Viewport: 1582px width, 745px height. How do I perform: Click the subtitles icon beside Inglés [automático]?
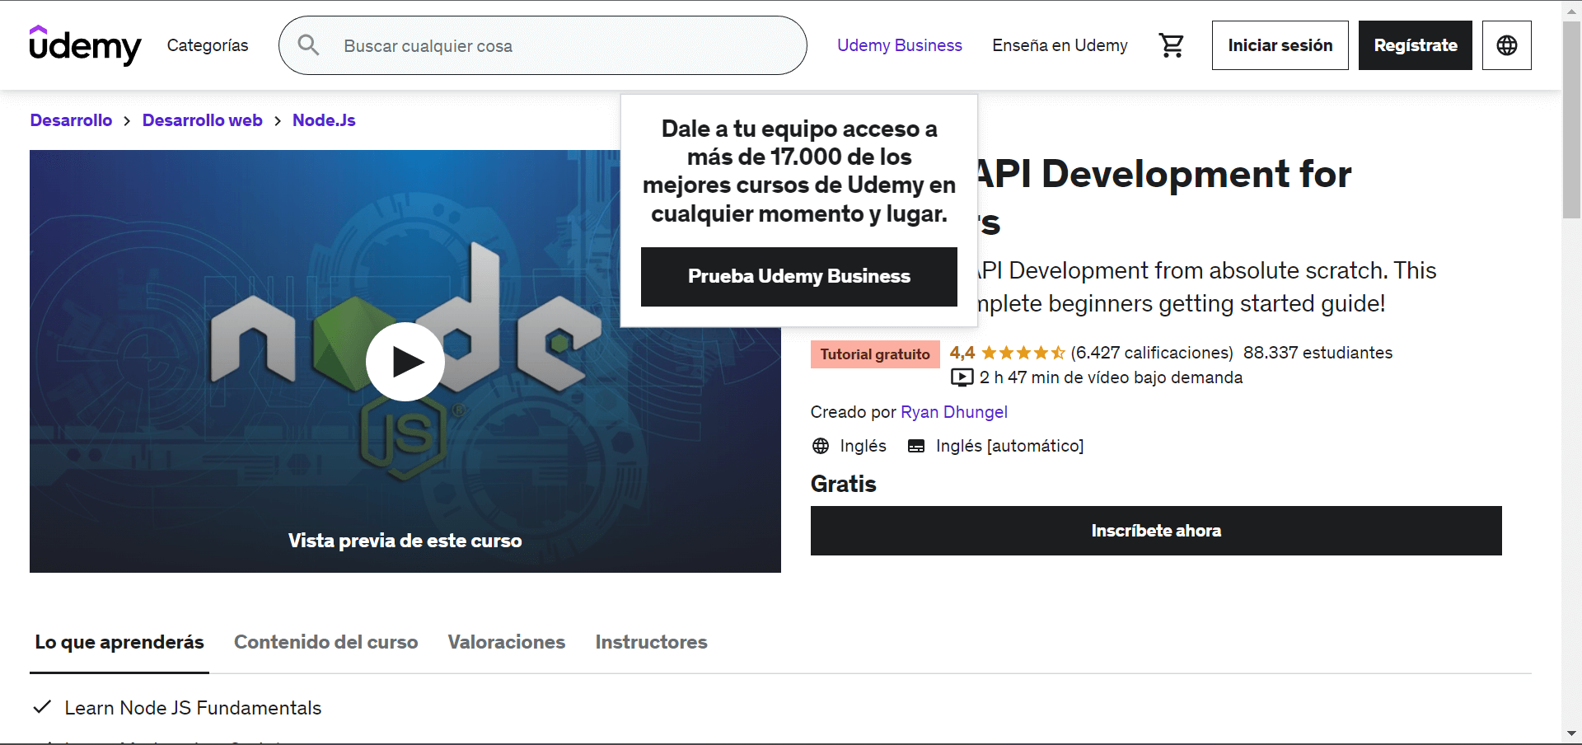pyautogui.click(x=916, y=446)
